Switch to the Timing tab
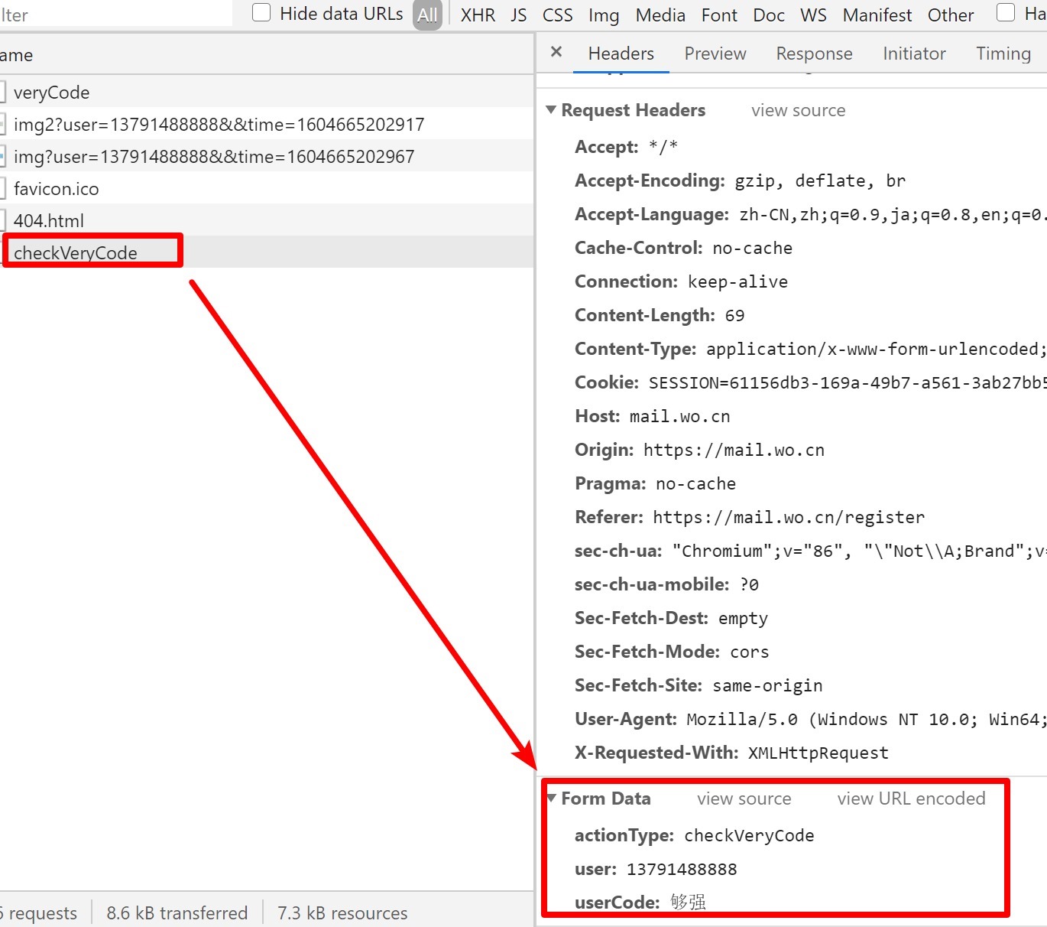This screenshot has height=927, width=1047. 1003,54
